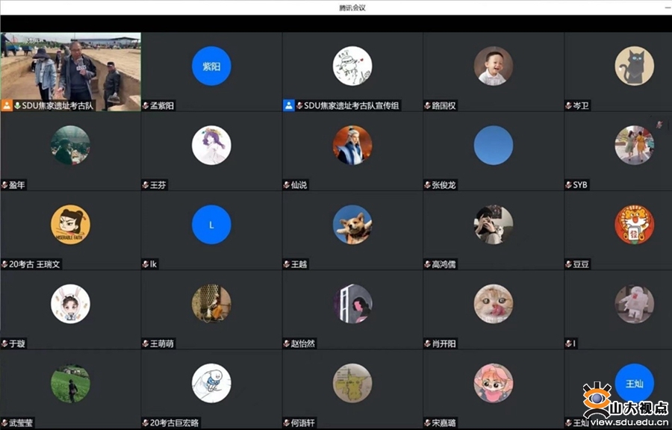Select the blue 紫阳 avatar circle
Viewport: 672px width, 430px height.
[211, 66]
